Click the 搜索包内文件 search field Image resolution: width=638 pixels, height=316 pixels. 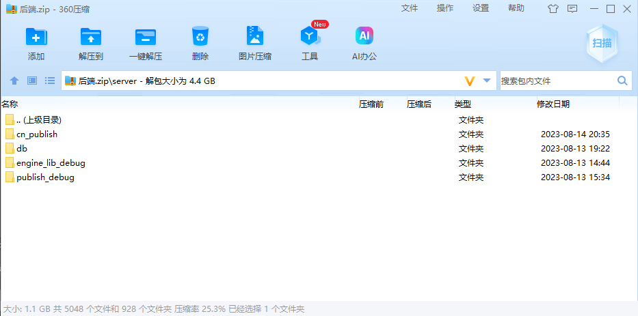tap(557, 81)
